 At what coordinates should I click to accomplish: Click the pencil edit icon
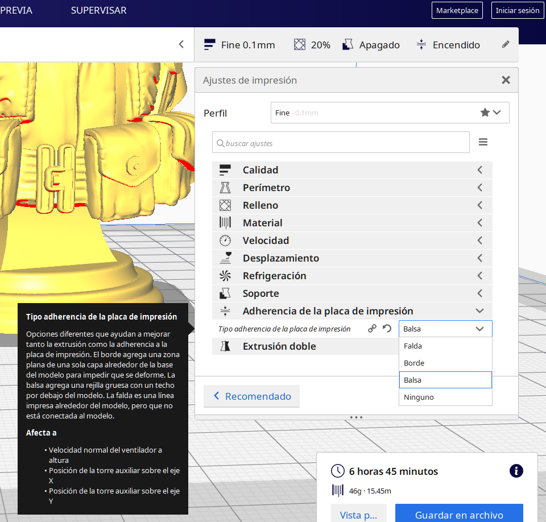(x=506, y=44)
